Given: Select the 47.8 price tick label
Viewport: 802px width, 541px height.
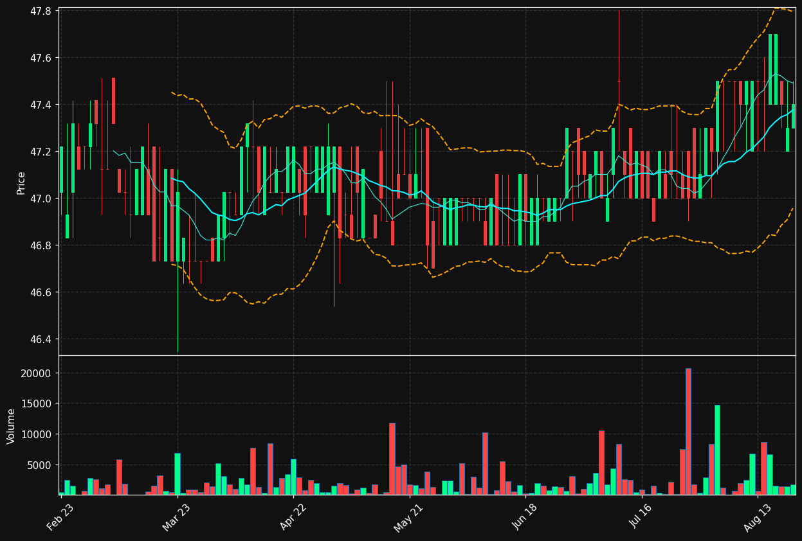Looking at the screenshot, I should tap(41, 11).
